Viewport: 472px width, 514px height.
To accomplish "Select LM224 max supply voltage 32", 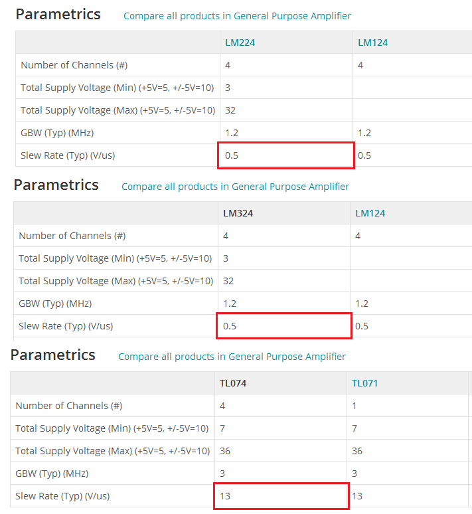I will coord(230,110).
